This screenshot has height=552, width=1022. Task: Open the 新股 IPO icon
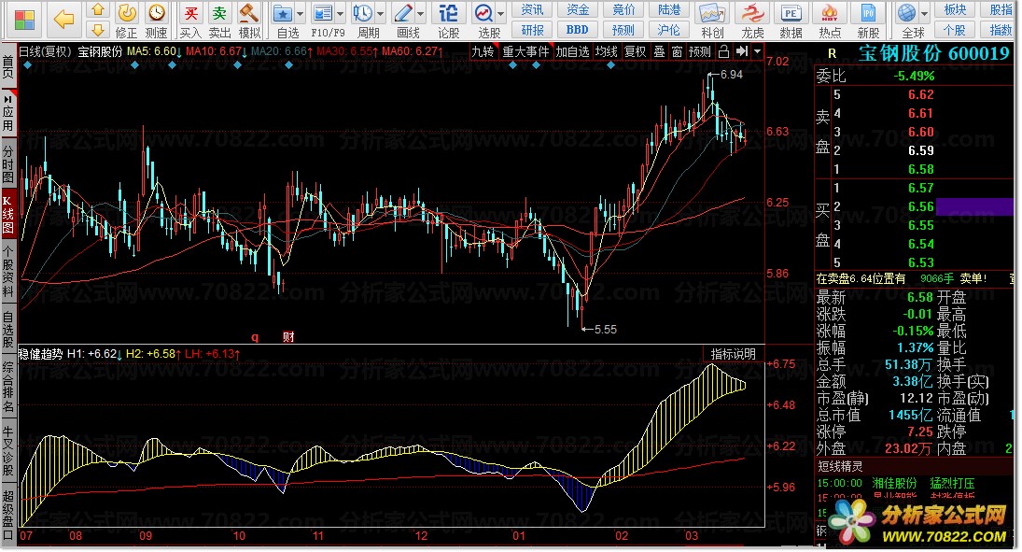pyautogui.click(x=868, y=14)
